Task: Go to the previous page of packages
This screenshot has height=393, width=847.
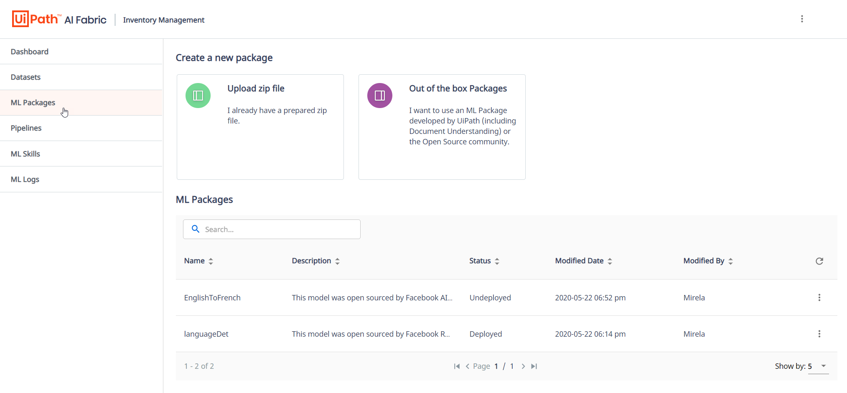Action: point(468,366)
